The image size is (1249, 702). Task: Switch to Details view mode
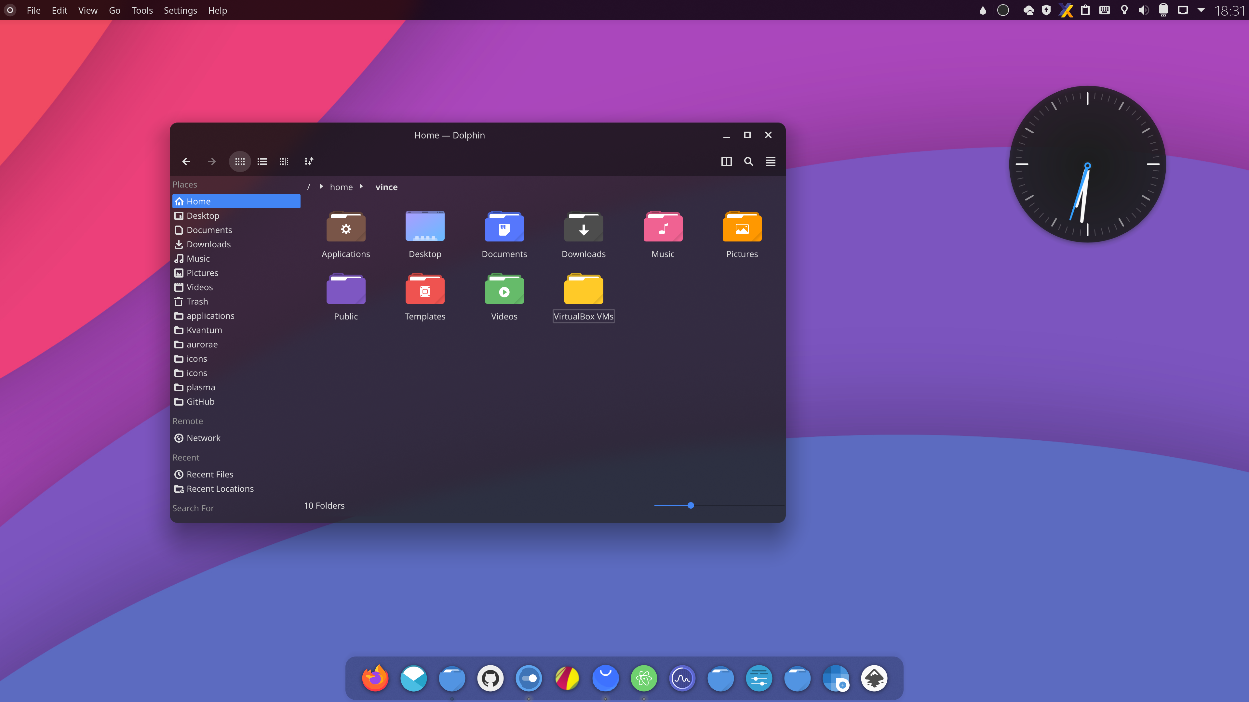click(284, 161)
